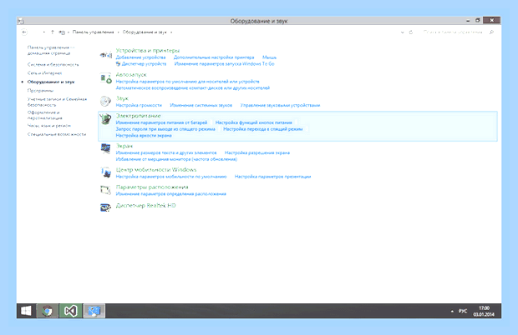Click the search magnifier icon
Image resolution: width=518 pixels, height=335 pixels.
pos(491,32)
